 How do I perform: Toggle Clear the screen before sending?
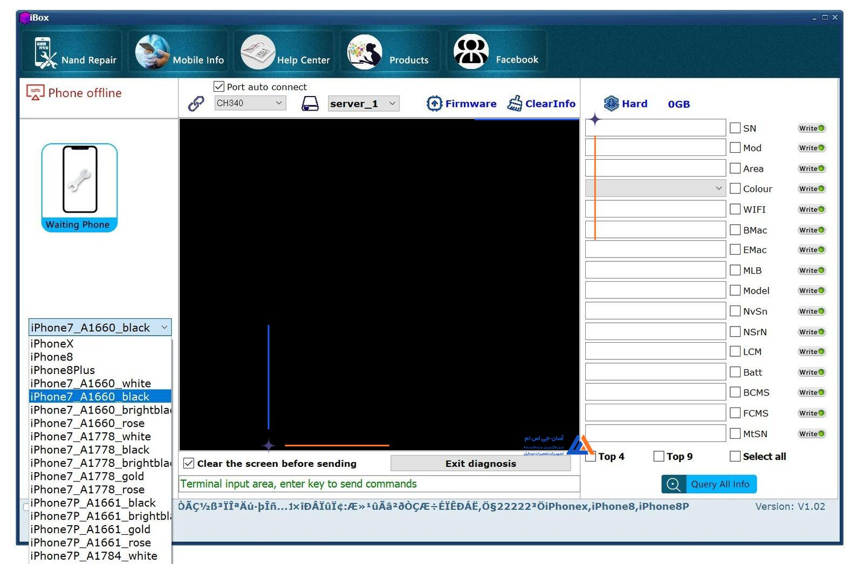(189, 463)
